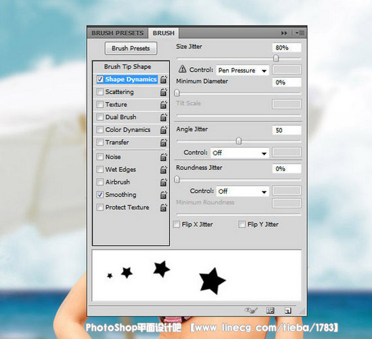Viewport: 372px width, 339px height.
Task: Click the lock icon beside Color Dynamics
Action: (164, 130)
